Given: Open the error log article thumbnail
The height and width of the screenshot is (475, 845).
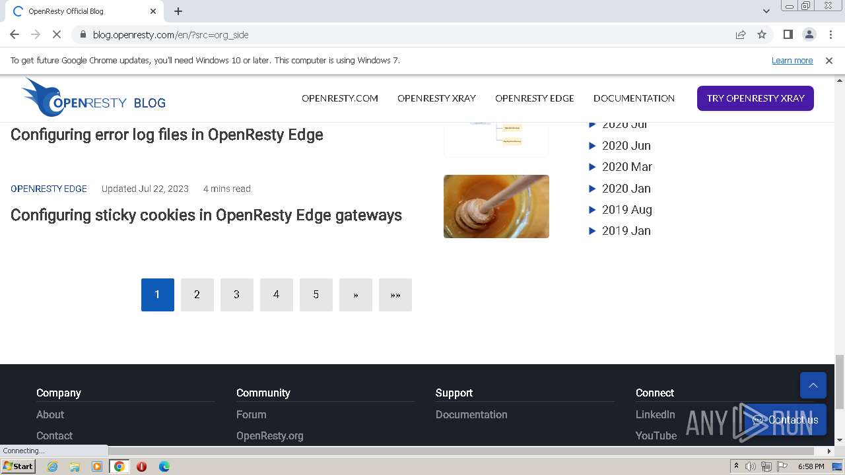Looking at the screenshot, I should tap(496, 139).
